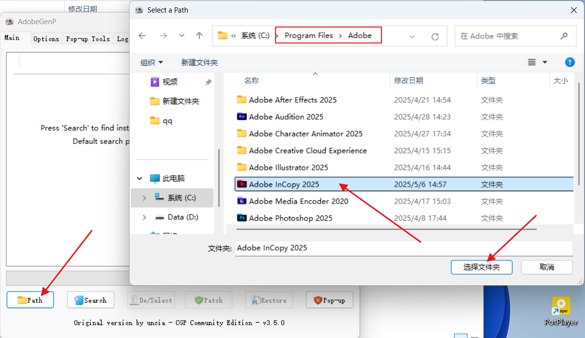Click the Data (D:) drive icon

pyautogui.click(x=160, y=217)
